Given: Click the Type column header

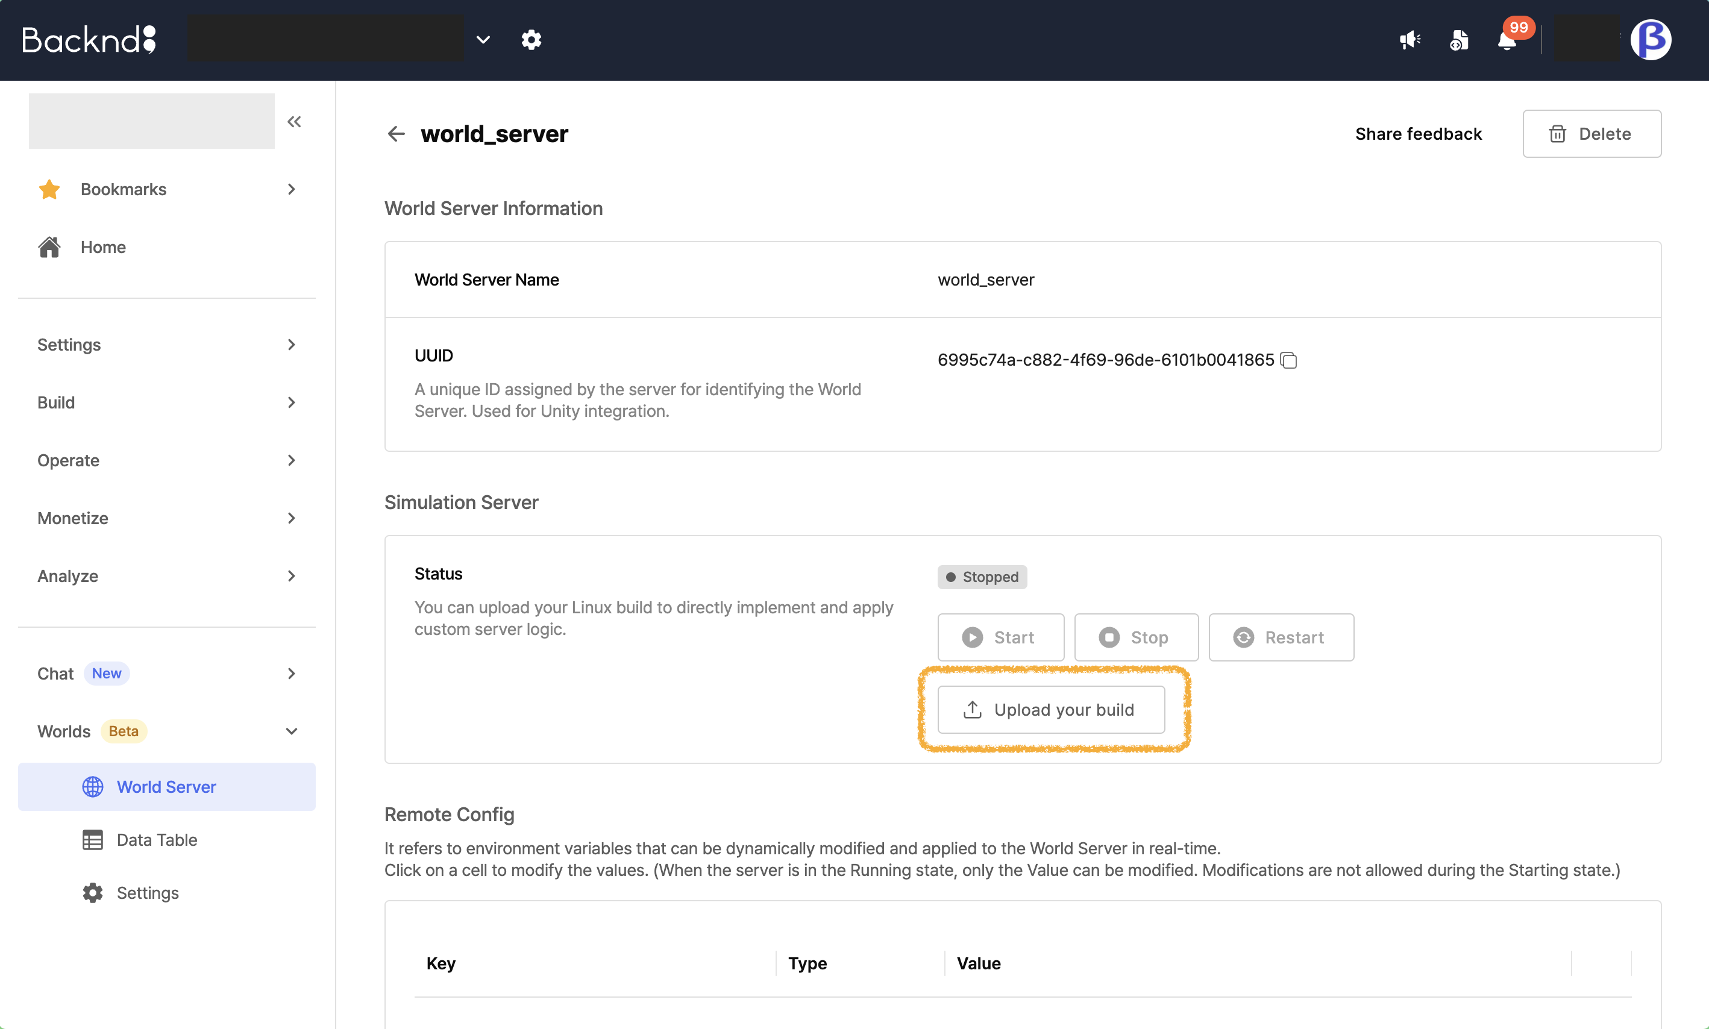Looking at the screenshot, I should pyautogui.click(x=807, y=963).
